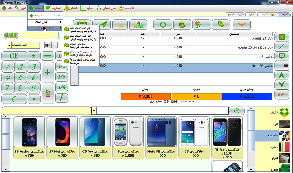293x173 pixels.
Task: Expand the orange chevron toolbar button
Action: (242, 24)
